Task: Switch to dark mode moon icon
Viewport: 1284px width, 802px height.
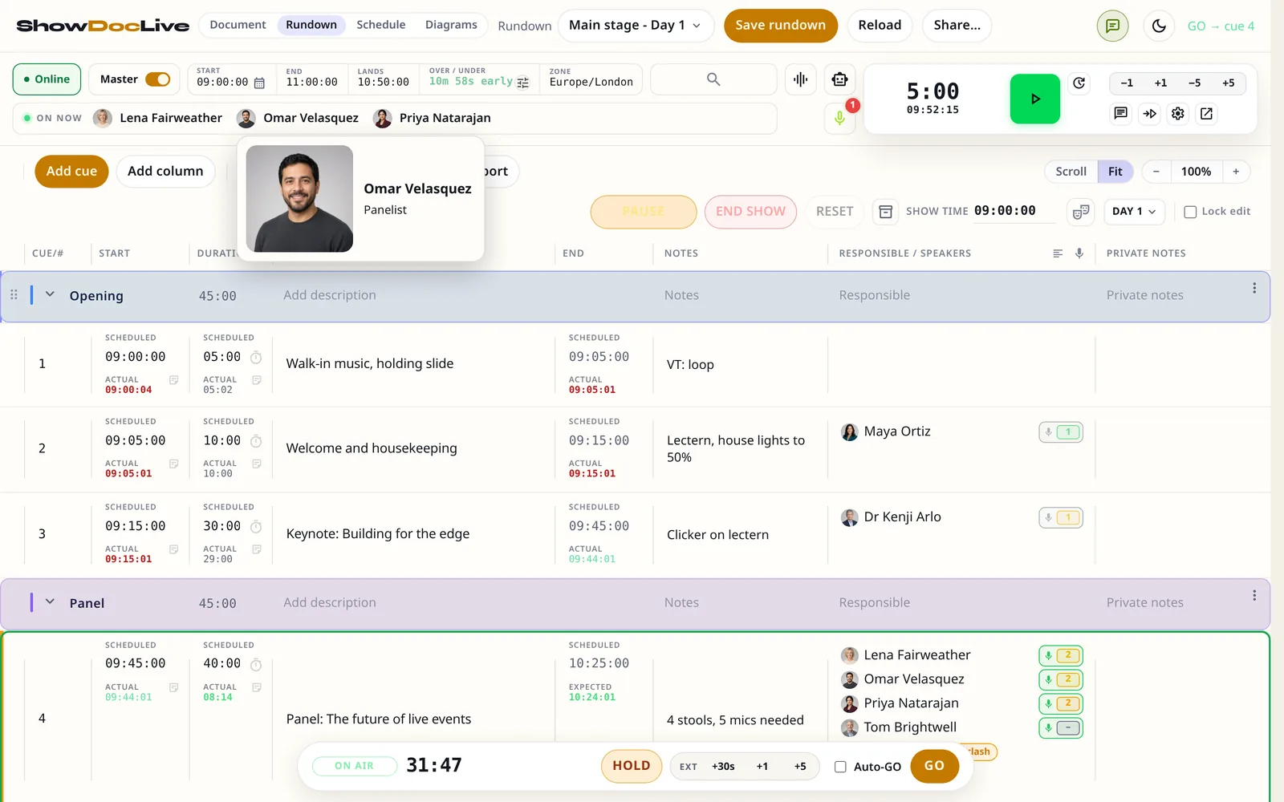Action: 1159,26
